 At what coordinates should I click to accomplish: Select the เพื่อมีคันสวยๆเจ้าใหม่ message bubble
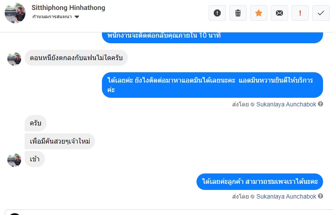point(60,141)
